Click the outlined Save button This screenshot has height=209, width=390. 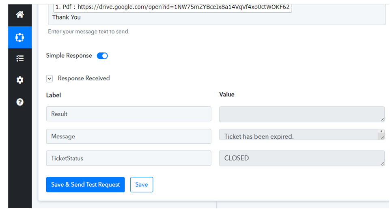(x=142, y=185)
